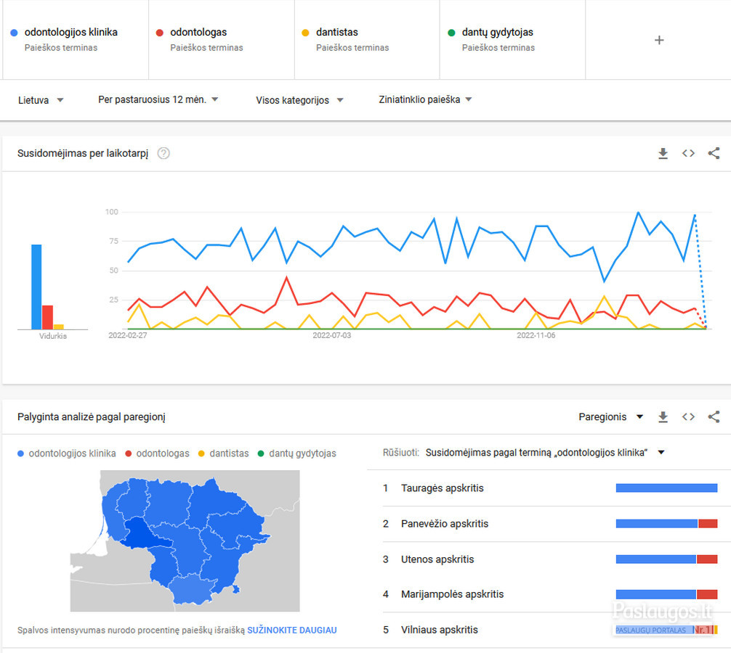731x653 pixels.
Task: Click the 2022-07-03 date label on chart
Action: 331,336
